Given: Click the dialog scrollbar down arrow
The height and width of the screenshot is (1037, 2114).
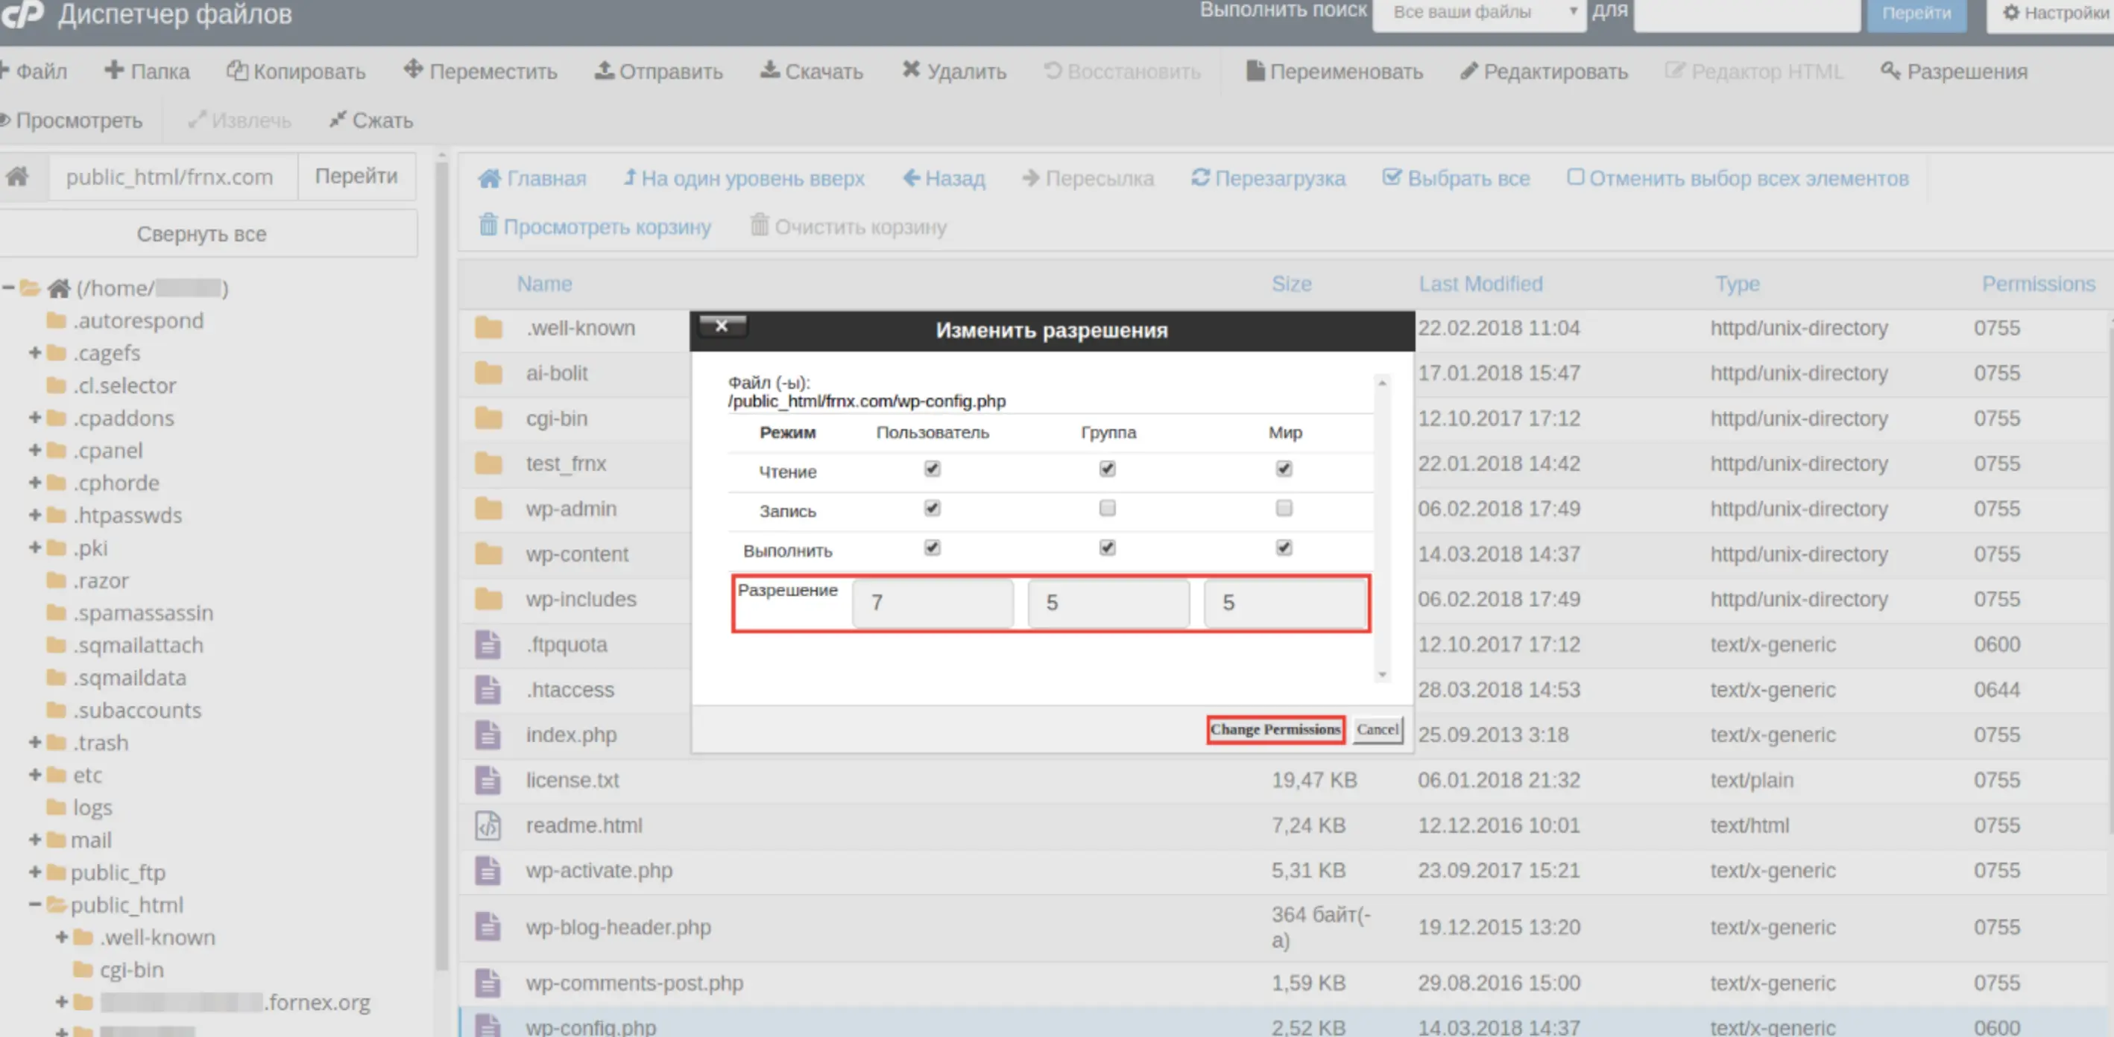Looking at the screenshot, I should [1382, 674].
